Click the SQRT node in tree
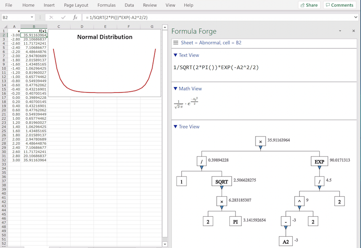The width and height of the screenshot is (361, 248). (x=222, y=181)
